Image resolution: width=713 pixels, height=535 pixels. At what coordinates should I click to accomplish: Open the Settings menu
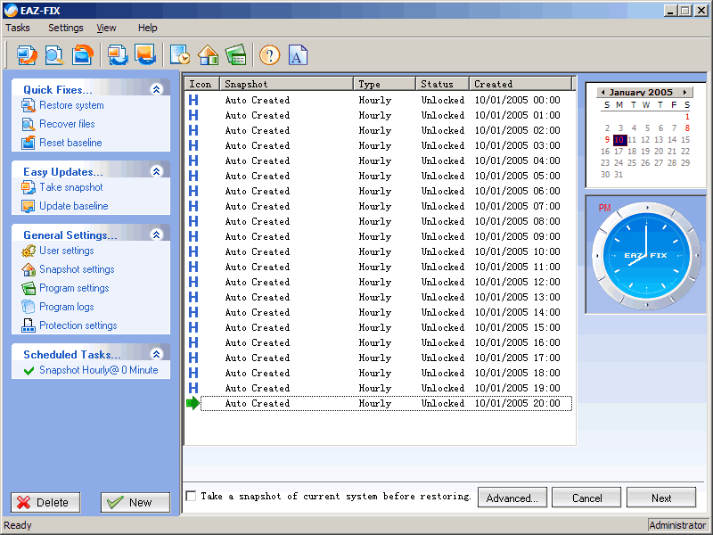click(66, 28)
